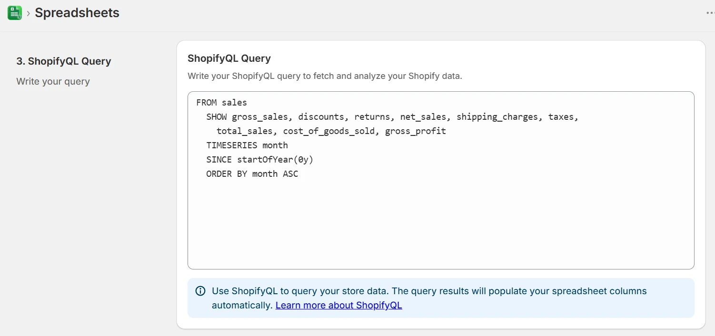Open the Learn more about ShopifyQL link
The image size is (715, 336).
339,305
